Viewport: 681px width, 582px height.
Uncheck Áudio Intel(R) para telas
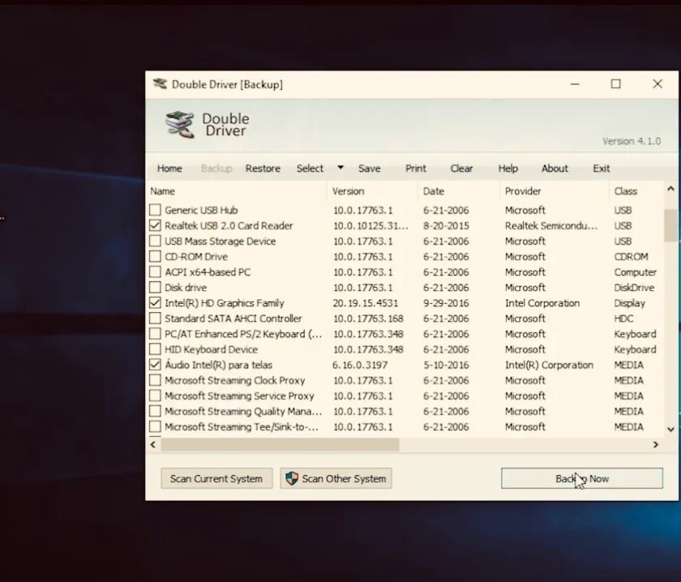click(155, 365)
